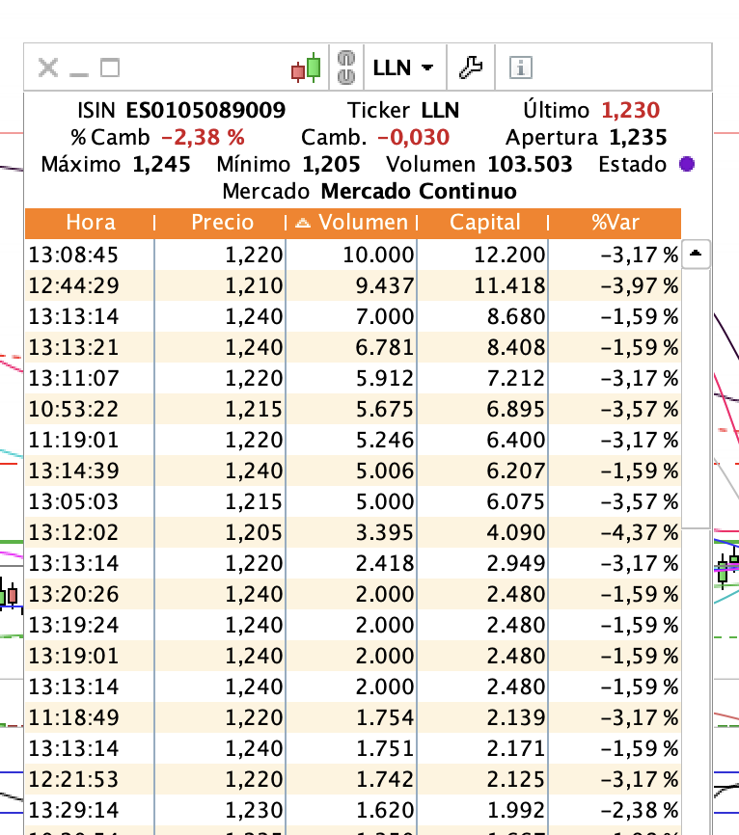Select the trade row at 13:14:39
The image size is (739, 835).
(353, 471)
